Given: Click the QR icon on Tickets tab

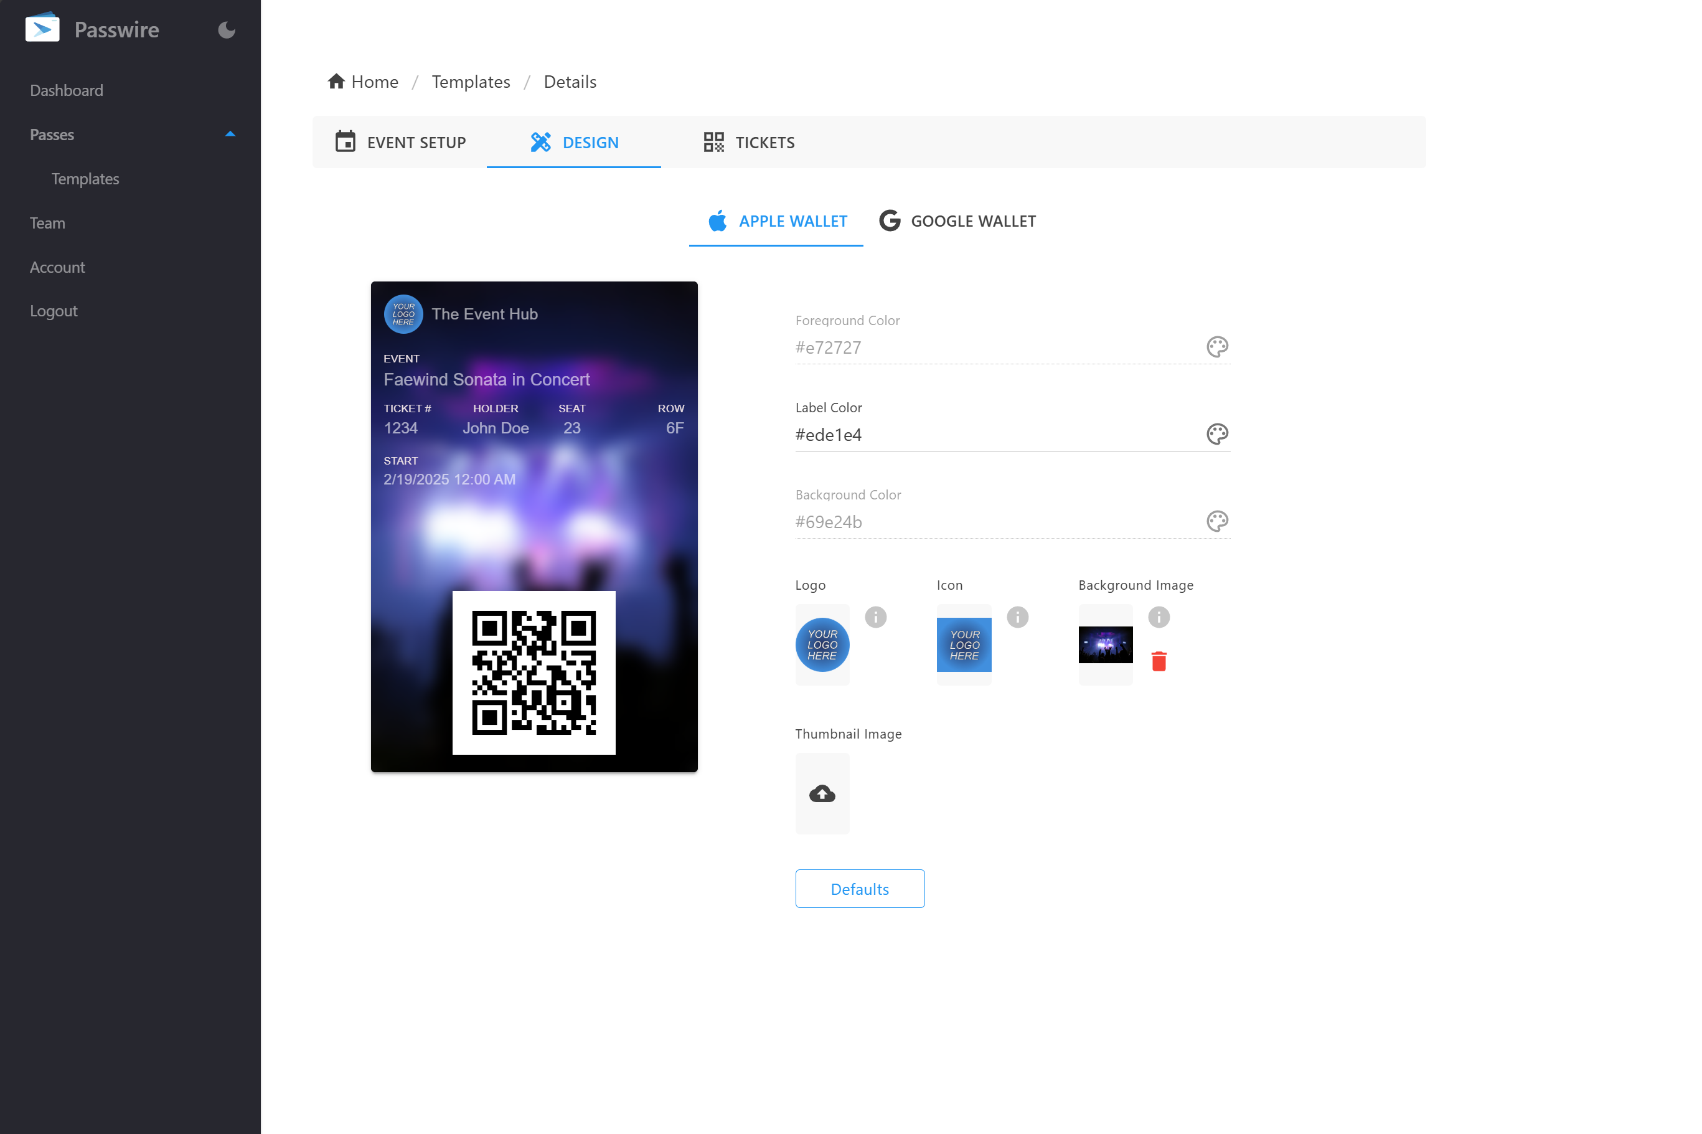Looking at the screenshot, I should click(713, 142).
